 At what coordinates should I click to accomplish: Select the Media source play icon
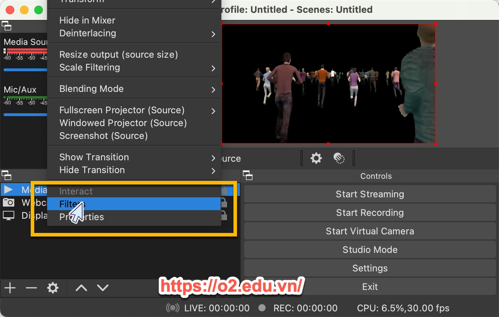[x=8, y=189]
